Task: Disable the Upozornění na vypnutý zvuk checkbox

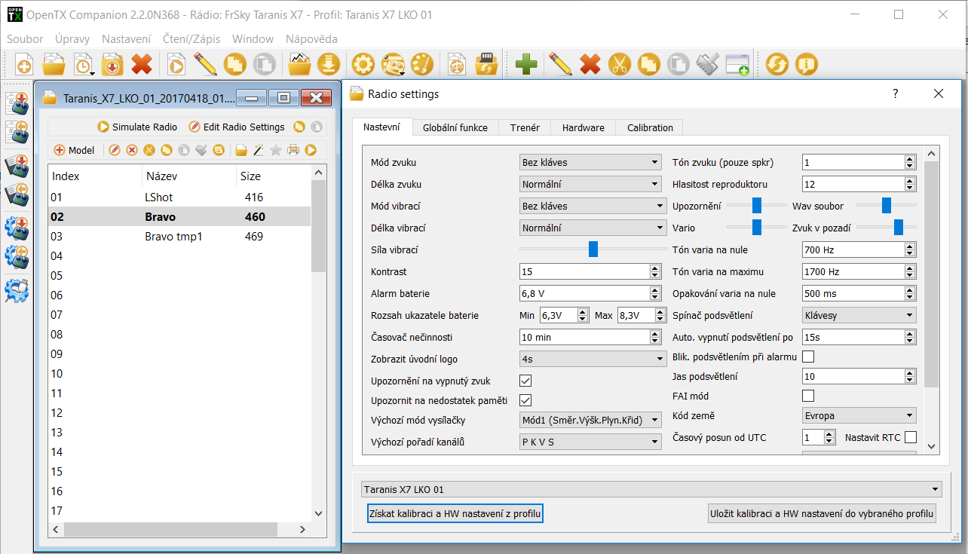Action: (x=526, y=381)
